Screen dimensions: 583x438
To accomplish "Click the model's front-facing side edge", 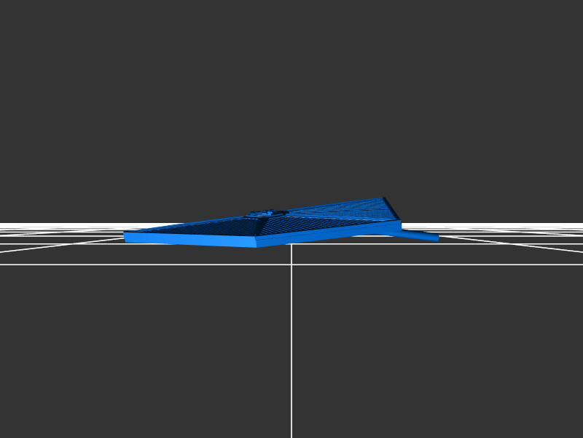I will point(189,239).
